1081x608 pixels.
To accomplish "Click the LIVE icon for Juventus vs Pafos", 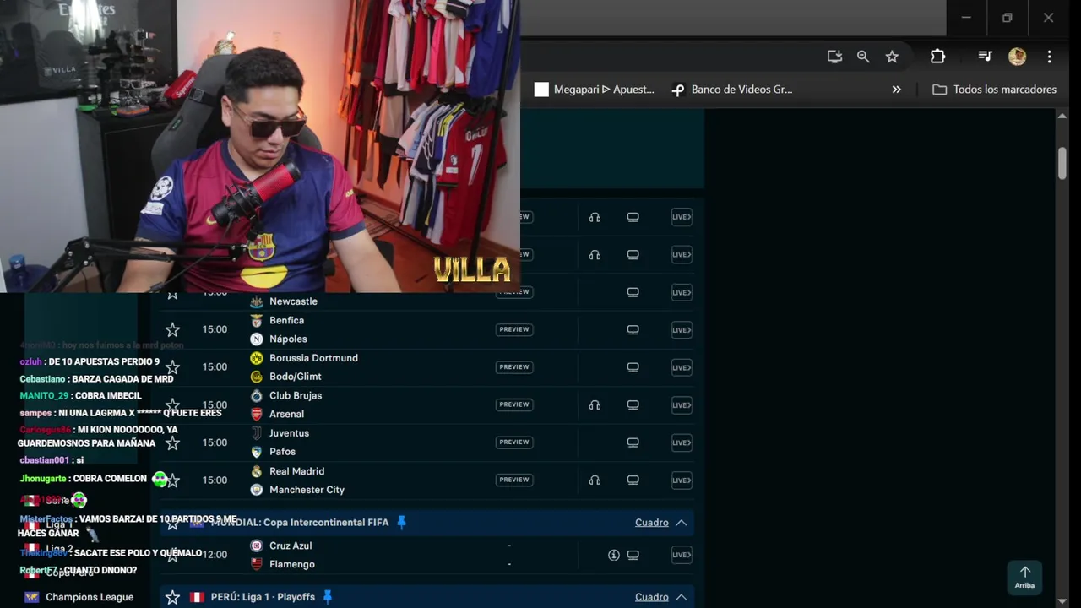I will [x=682, y=442].
